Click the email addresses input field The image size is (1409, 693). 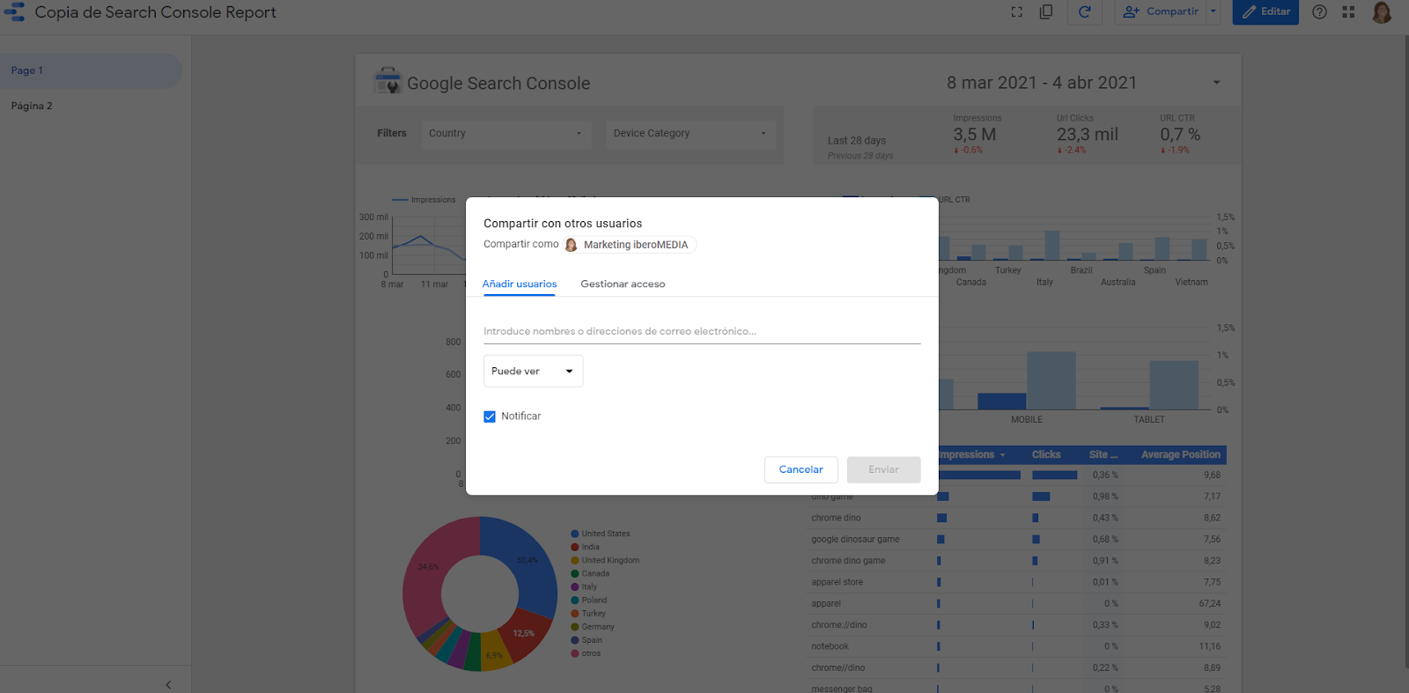[x=702, y=331]
